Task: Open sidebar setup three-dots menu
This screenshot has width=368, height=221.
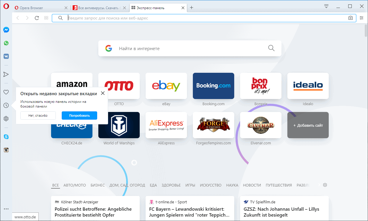Action: (6, 209)
